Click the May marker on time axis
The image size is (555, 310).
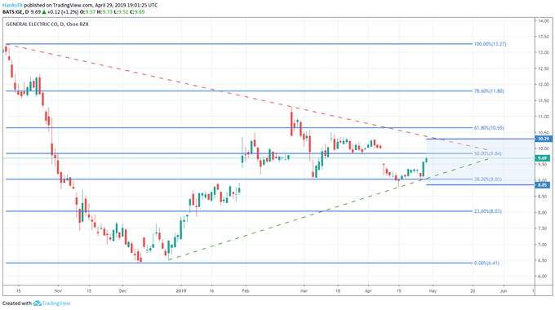(433, 291)
